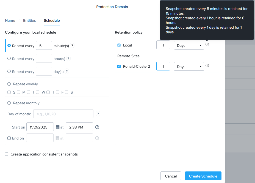
Task: Open the Start on calendar picker icon
Action: point(57,127)
